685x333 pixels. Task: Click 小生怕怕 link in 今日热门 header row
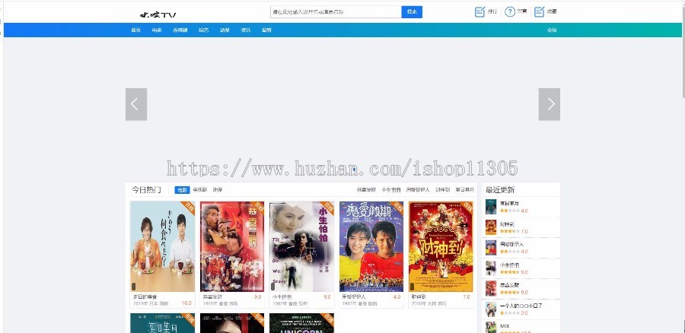coord(391,190)
